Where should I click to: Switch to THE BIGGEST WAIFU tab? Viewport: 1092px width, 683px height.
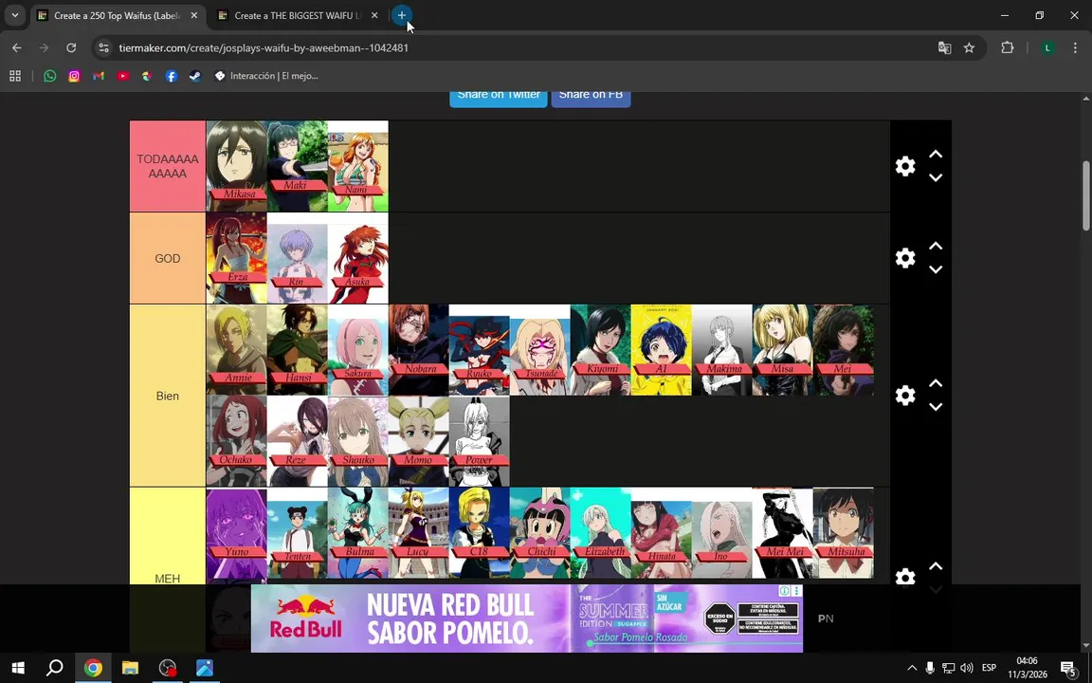click(x=300, y=15)
